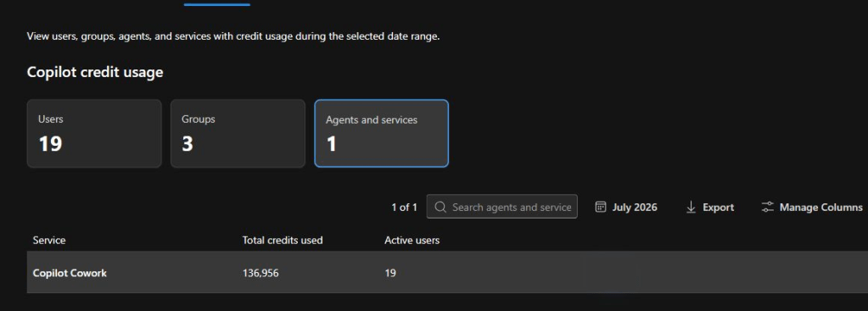Click the calendar icon beside July 2026
Viewport: 868px width, 311px height.
pyautogui.click(x=601, y=207)
